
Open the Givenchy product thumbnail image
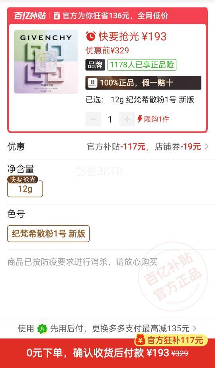46,62
